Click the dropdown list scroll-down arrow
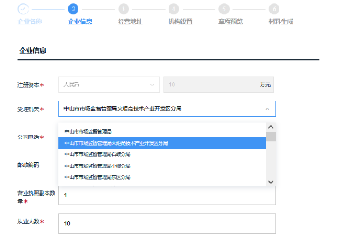 pyautogui.click(x=271, y=182)
